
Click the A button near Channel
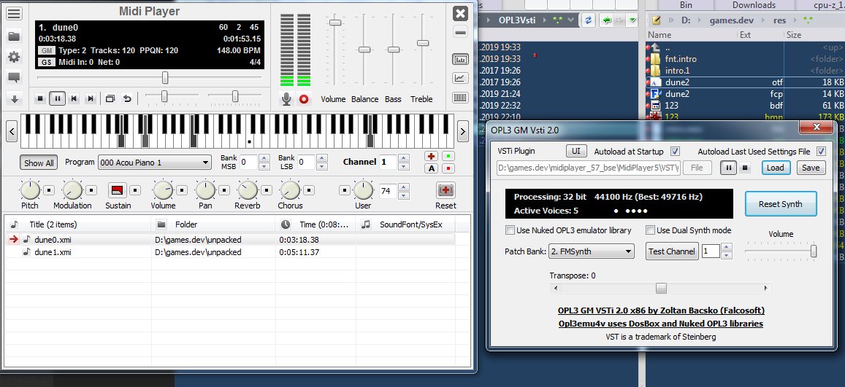point(431,168)
